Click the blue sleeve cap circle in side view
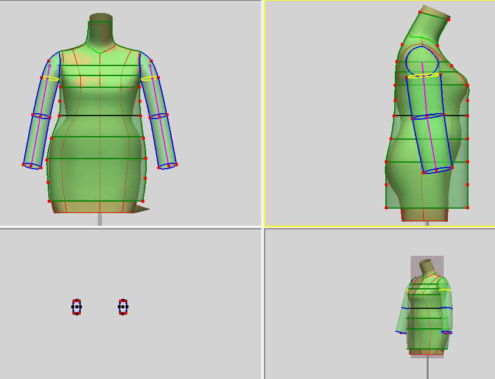 (423, 61)
